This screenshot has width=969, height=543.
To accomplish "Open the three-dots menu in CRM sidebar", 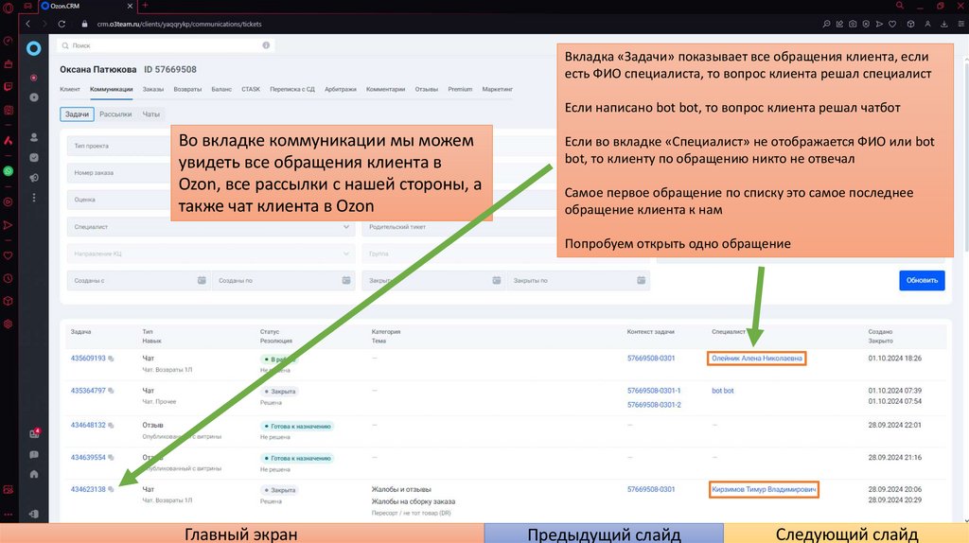I will click(x=34, y=198).
